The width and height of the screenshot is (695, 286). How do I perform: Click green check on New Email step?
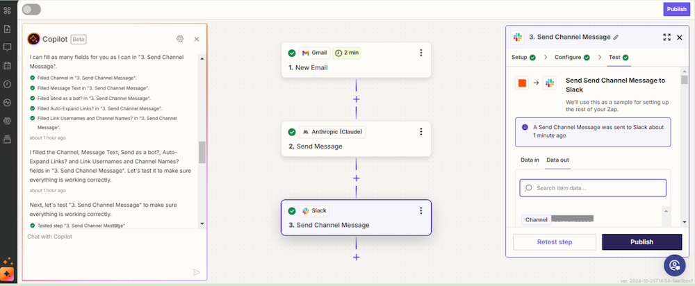(292, 53)
